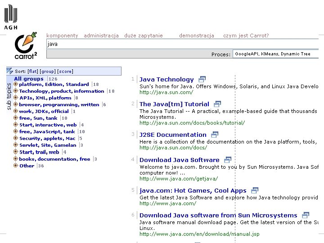The height and width of the screenshot is (243, 324).
Task: Click the 126 count beside All groups
Action: click(53, 79)
